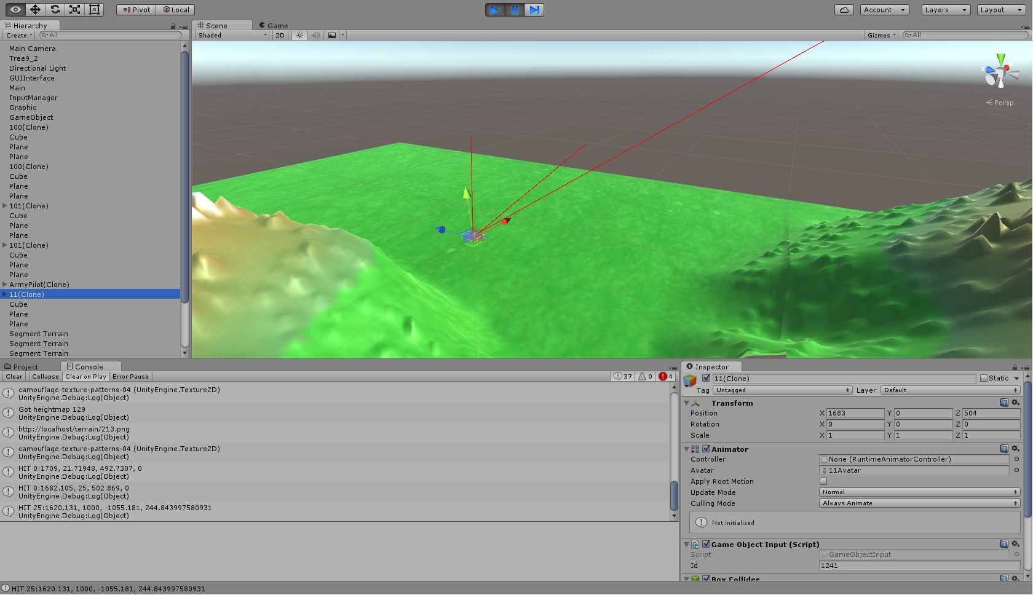Open the Avatar object picker circle
The width and height of the screenshot is (1033, 595).
coord(1016,470)
